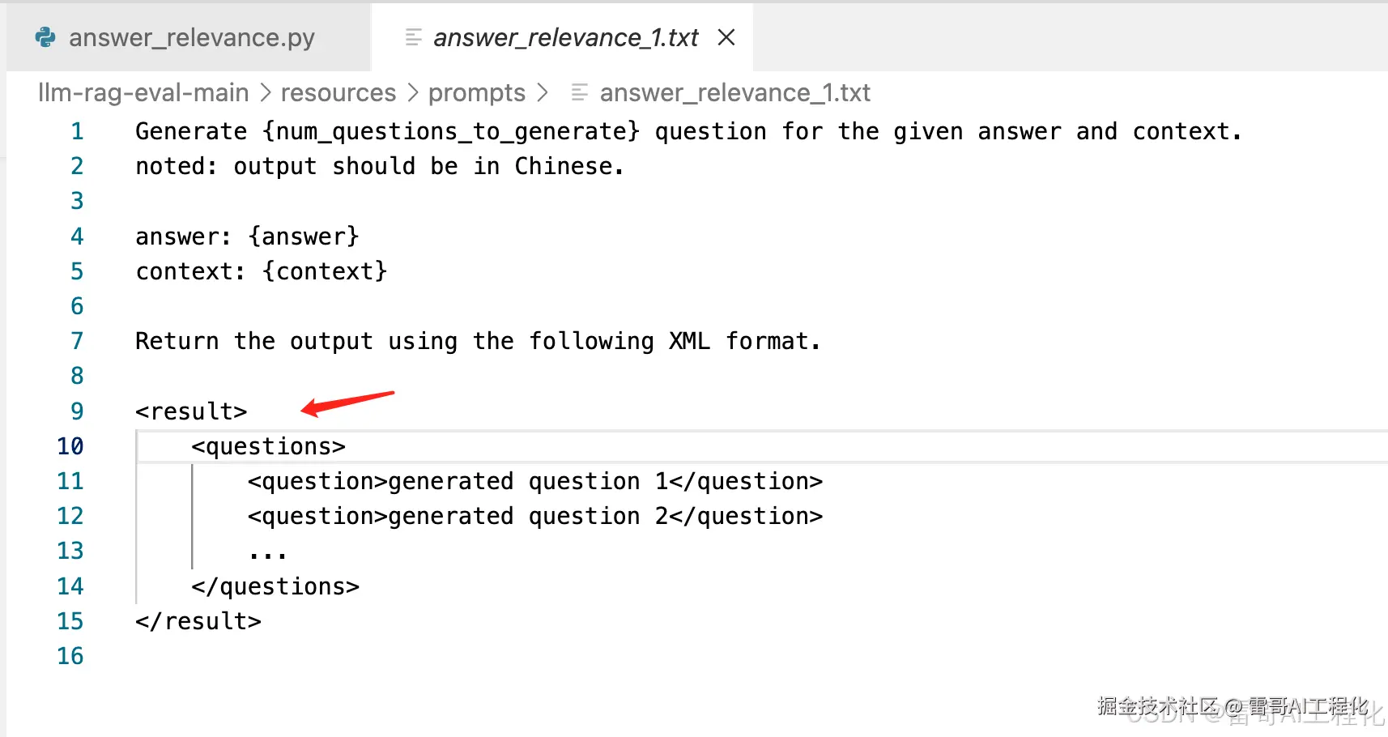Click the file icon in breadcrumb path
Screen dimensions: 1388x737
coord(579,93)
